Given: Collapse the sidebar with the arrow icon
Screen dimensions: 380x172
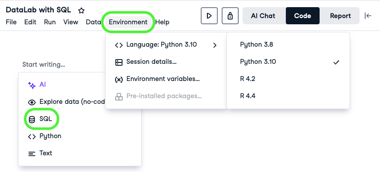Looking at the screenshot, I should [368, 16].
